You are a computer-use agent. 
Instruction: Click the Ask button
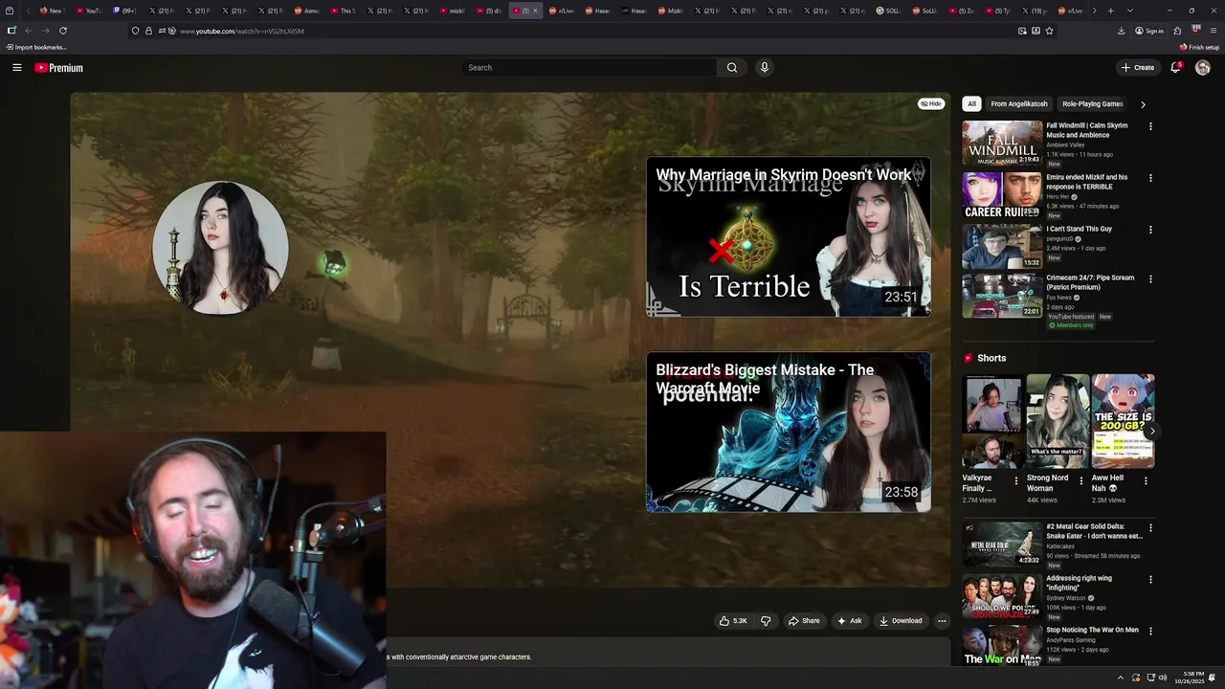849,621
